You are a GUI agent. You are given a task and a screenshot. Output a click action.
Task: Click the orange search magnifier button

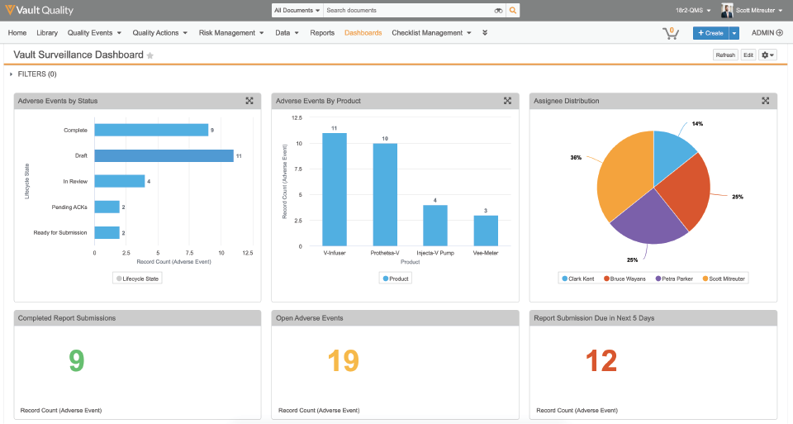coord(513,11)
